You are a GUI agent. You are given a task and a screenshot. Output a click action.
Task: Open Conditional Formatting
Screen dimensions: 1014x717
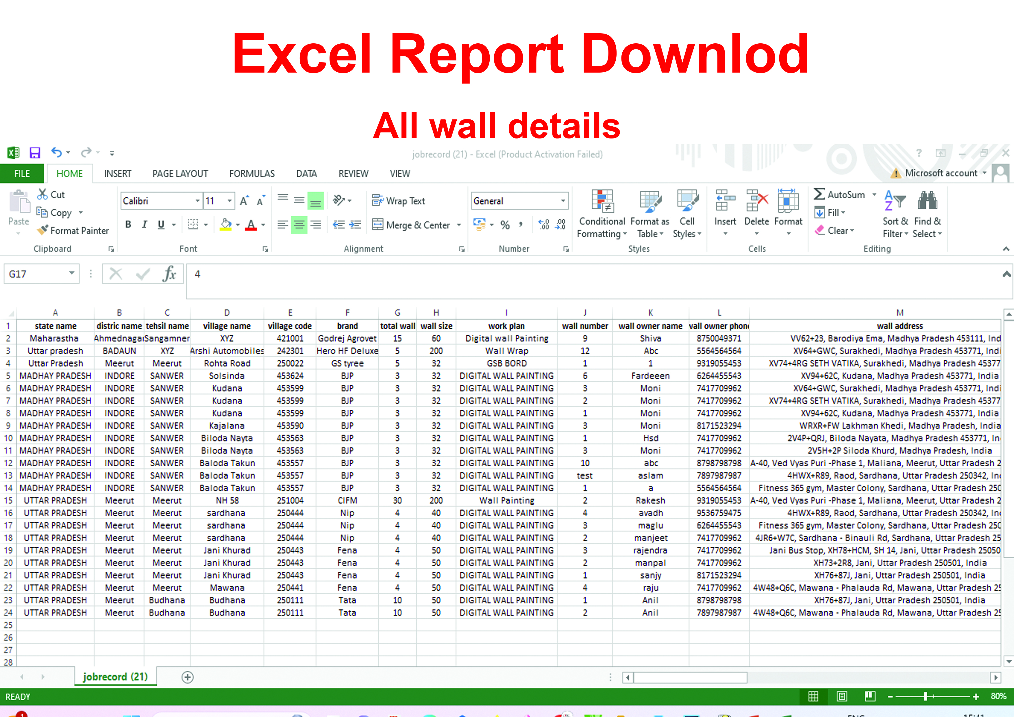[602, 214]
